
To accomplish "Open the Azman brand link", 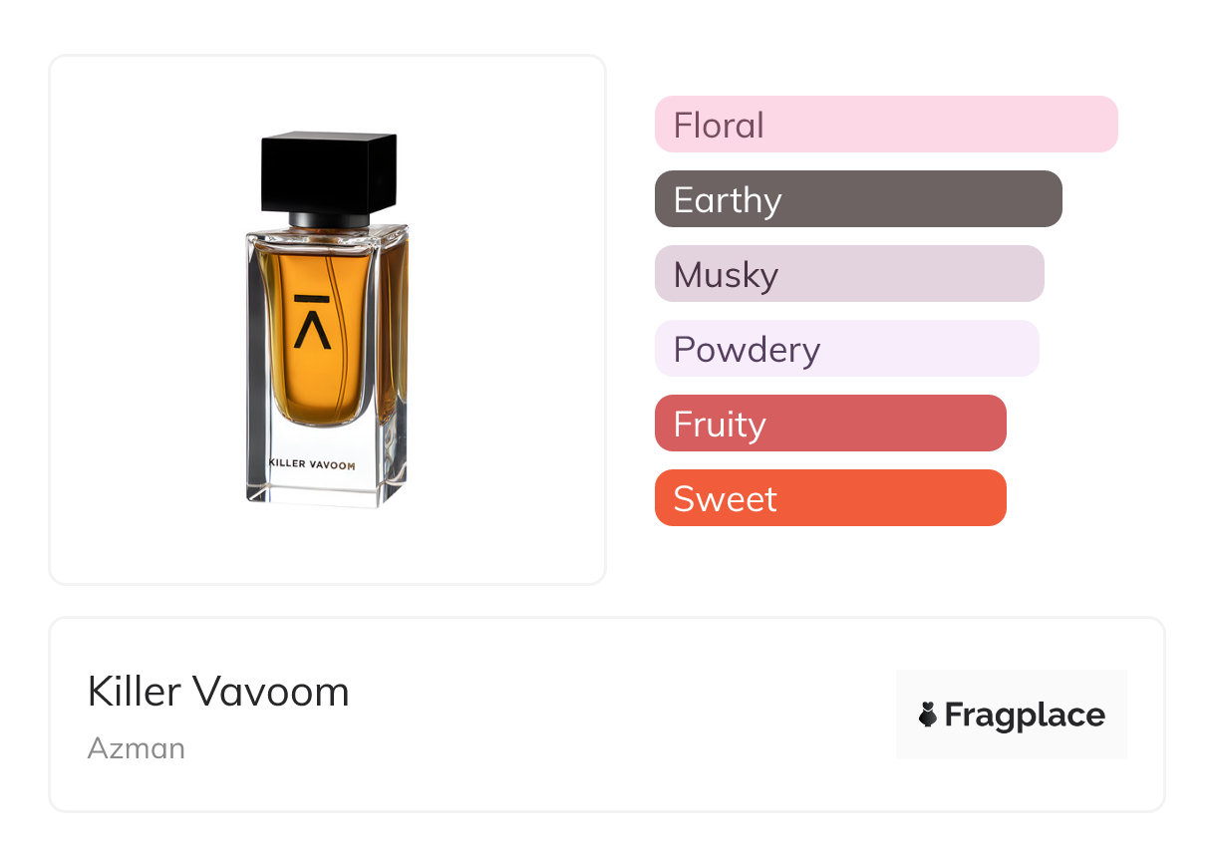I will point(137,748).
